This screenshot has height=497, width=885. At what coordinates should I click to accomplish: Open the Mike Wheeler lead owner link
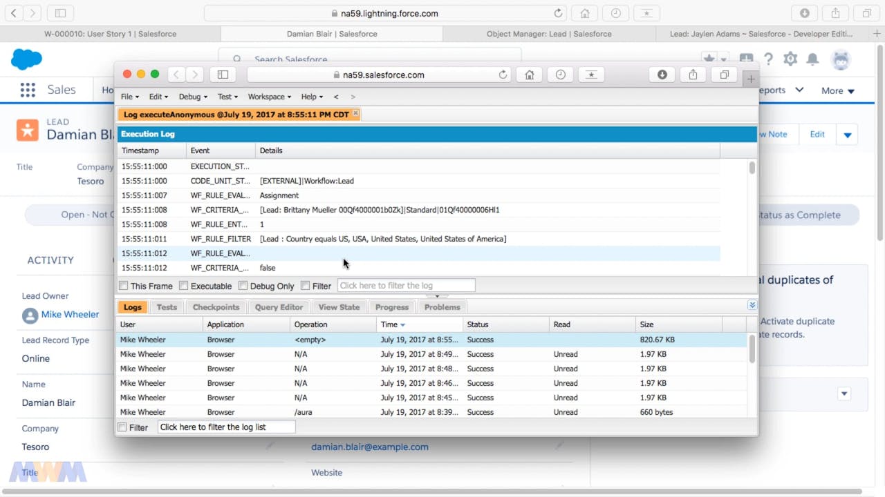pyautogui.click(x=70, y=314)
